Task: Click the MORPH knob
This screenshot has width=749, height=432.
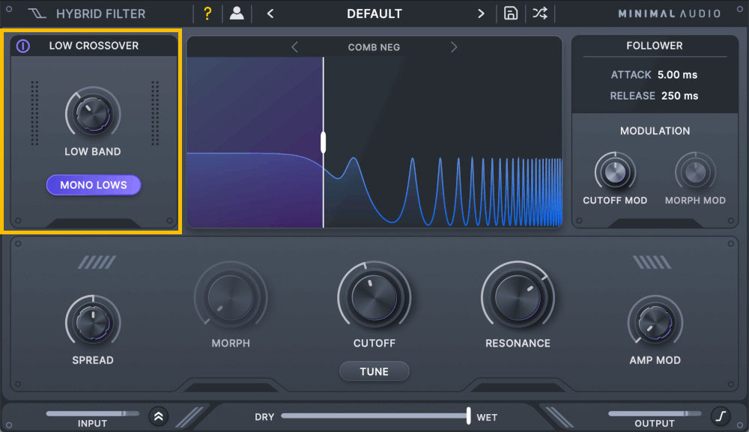Action: pos(231,297)
